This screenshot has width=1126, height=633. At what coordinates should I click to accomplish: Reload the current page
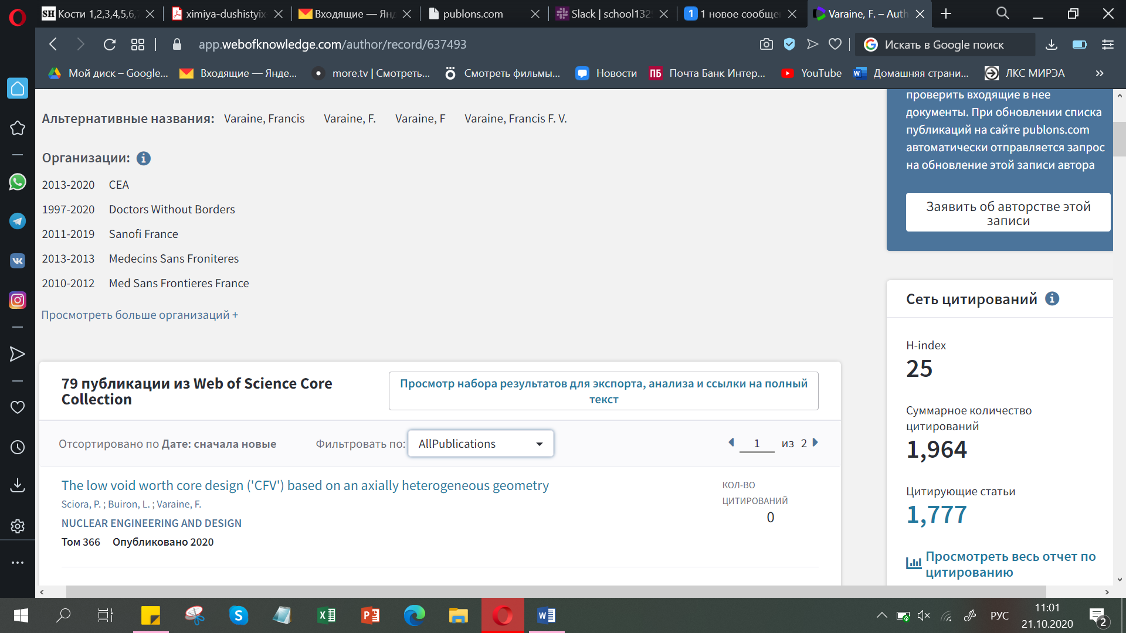[109, 45]
